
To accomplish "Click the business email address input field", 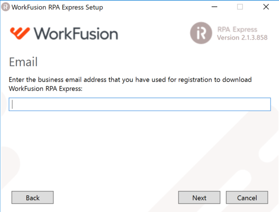I will point(139,104).
